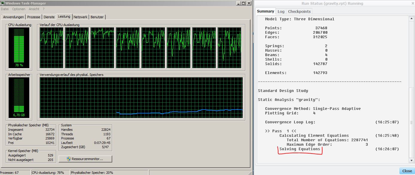Click the shield icon on Ressourcenmonitor button
The image size is (415, 175).
tap(69, 159)
